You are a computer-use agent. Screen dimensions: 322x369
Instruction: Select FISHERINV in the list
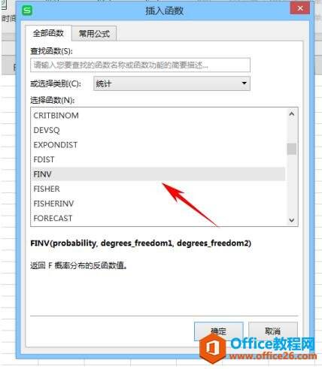pos(158,204)
